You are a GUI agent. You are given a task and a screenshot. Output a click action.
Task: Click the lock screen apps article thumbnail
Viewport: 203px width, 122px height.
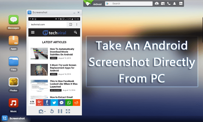39,70
